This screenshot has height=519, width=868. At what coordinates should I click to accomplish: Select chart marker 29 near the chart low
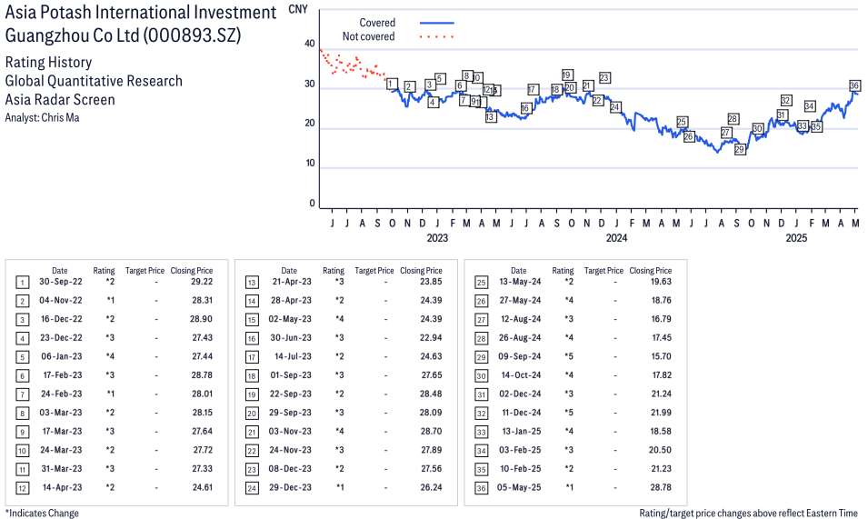point(740,149)
